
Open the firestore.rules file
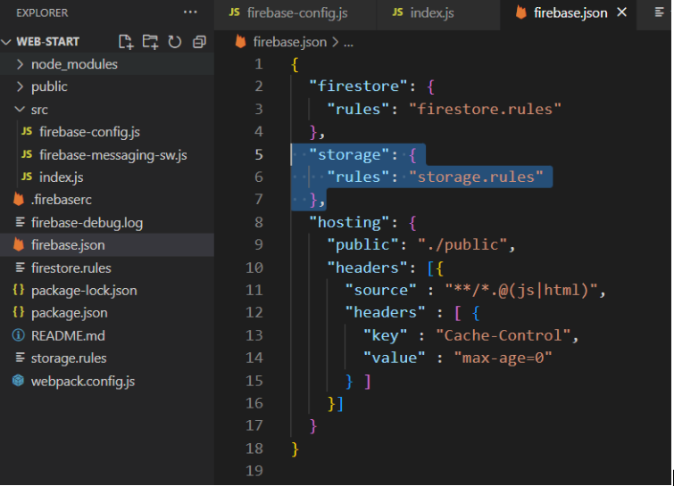pyautogui.click(x=107, y=268)
